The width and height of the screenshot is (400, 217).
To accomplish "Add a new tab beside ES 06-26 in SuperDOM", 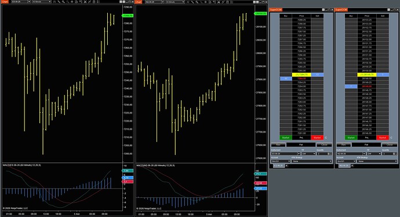I will pos(287,165).
